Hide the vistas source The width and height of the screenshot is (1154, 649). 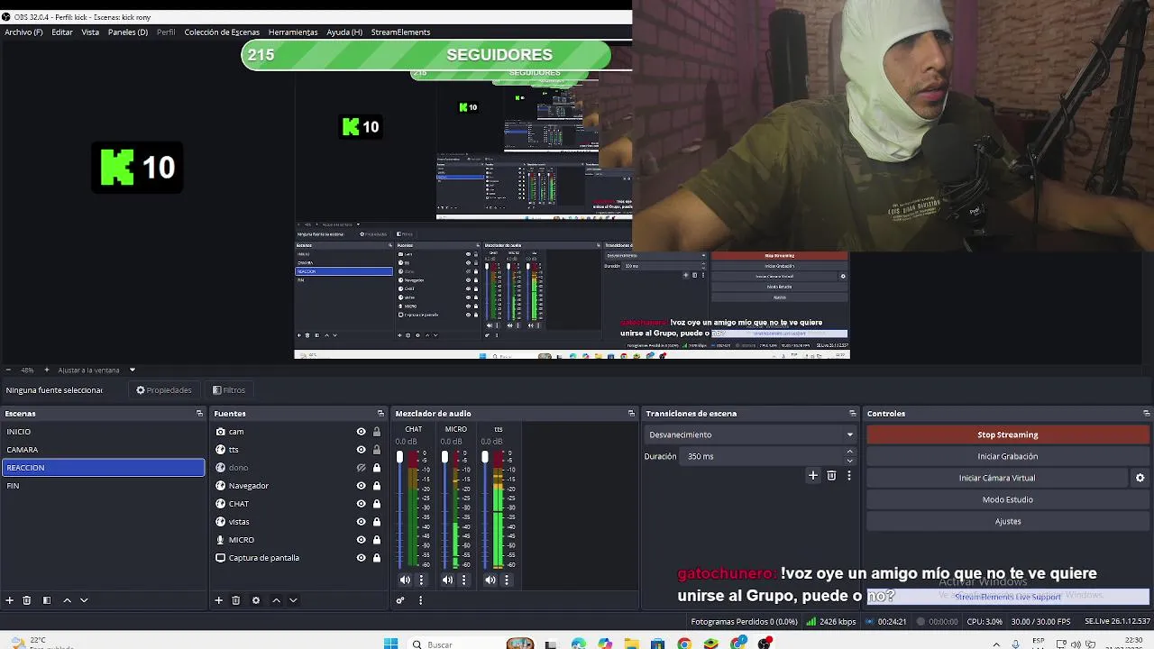361,522
